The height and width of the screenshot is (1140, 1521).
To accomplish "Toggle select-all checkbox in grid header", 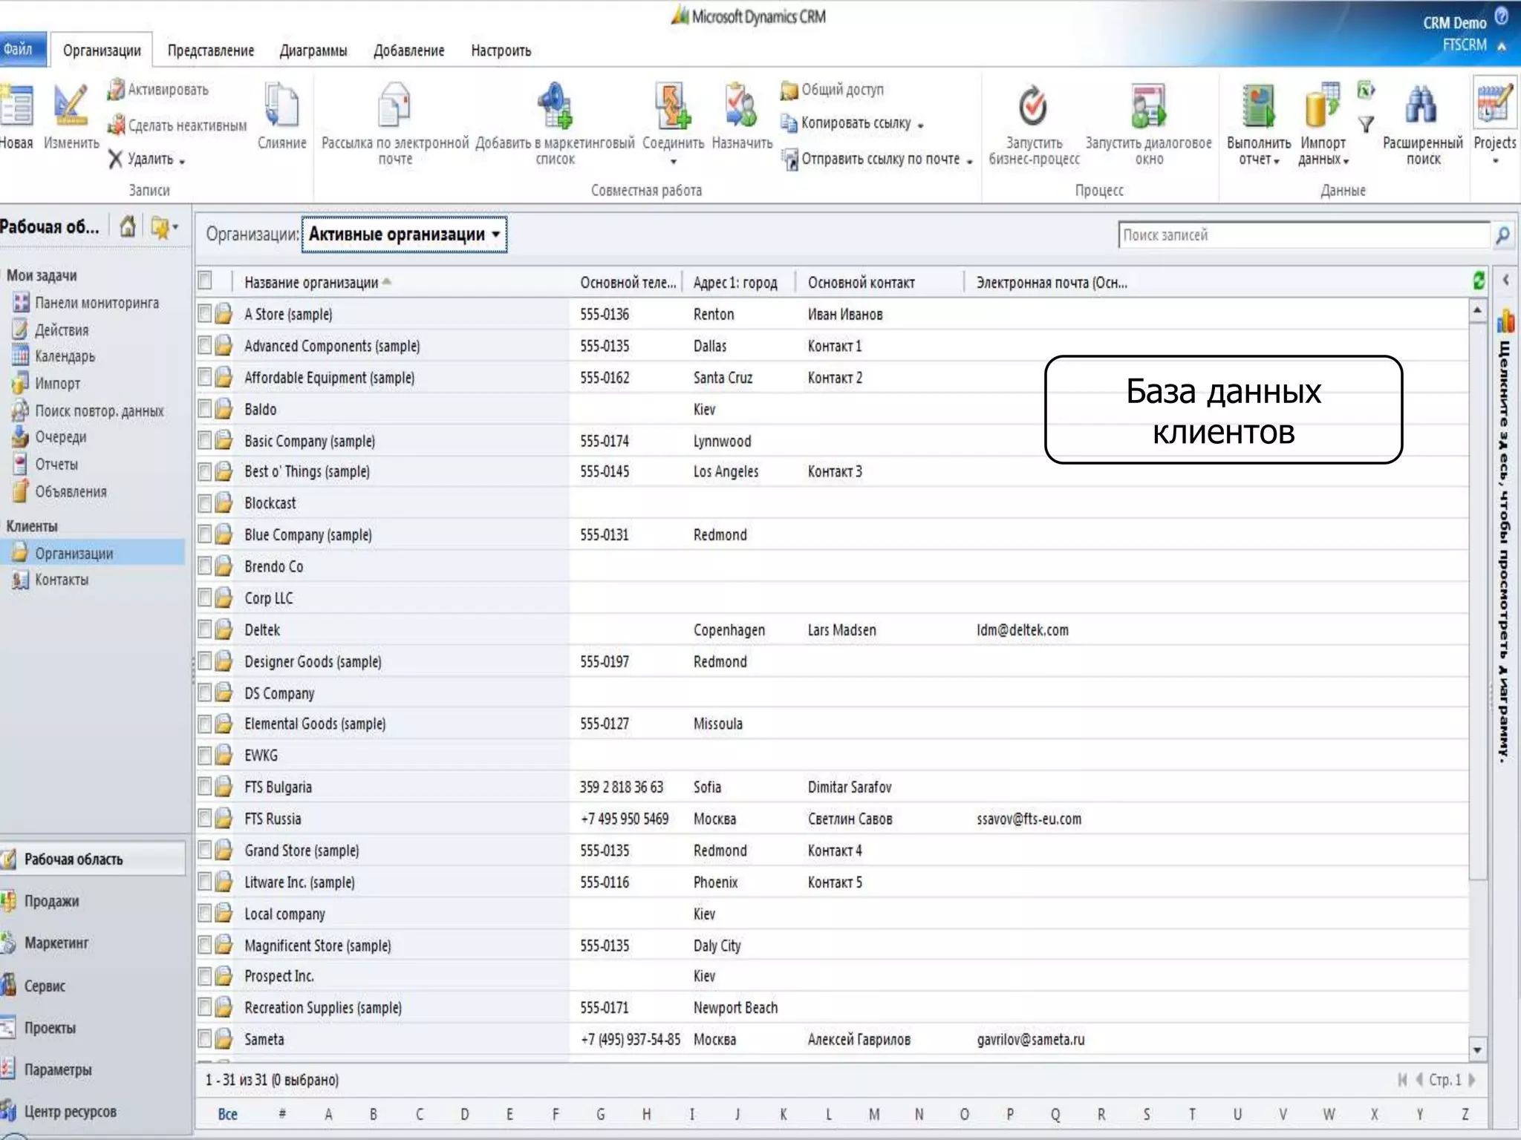I will 205,281.
